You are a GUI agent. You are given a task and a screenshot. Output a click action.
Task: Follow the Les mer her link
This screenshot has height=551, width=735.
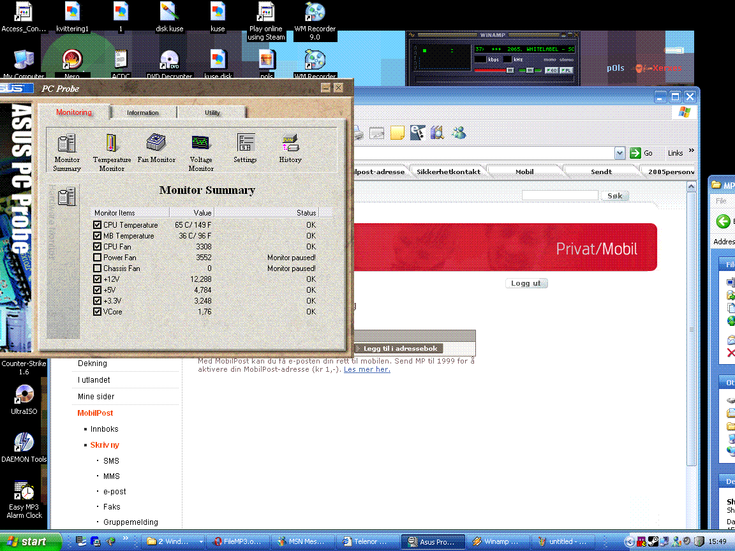click(x=367, y=369)
